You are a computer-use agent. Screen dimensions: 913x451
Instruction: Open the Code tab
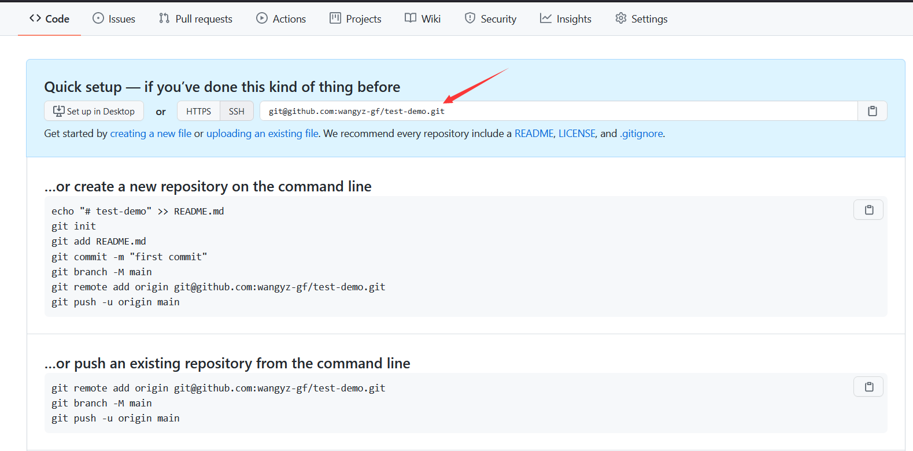click(x=49, y=19)
